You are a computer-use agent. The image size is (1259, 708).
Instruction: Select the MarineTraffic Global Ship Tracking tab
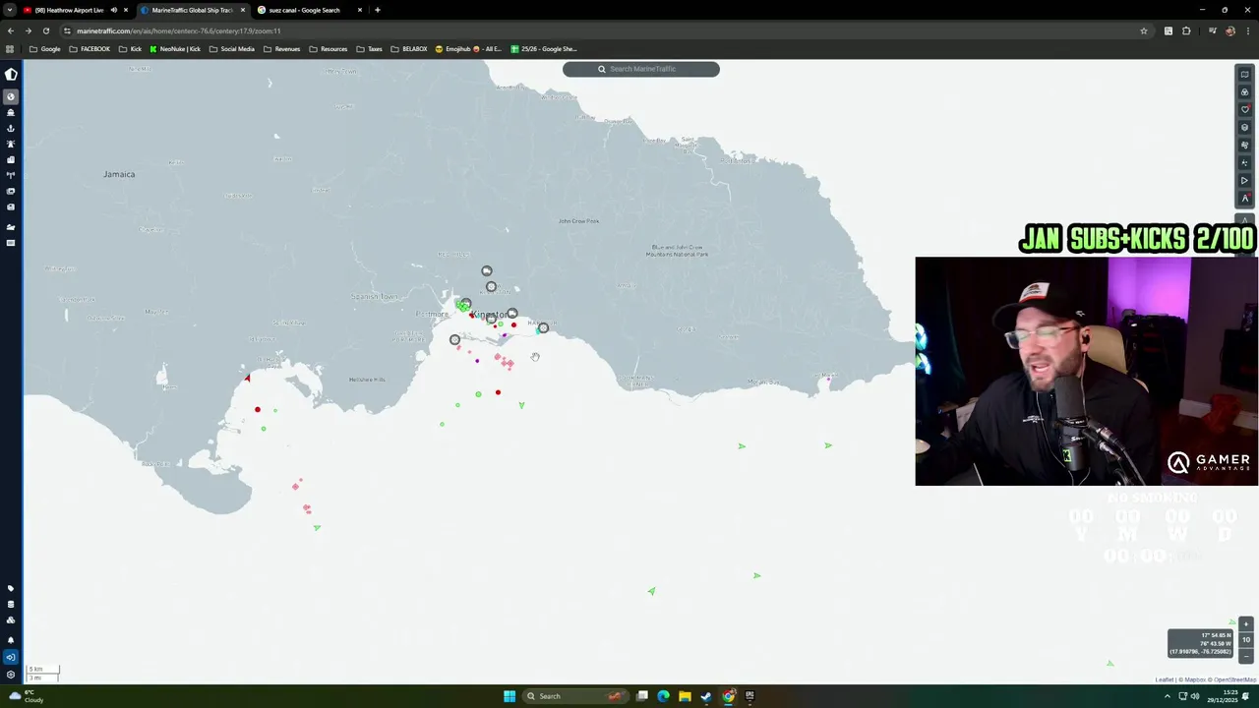pyautogui.click(x=193, y=10)
